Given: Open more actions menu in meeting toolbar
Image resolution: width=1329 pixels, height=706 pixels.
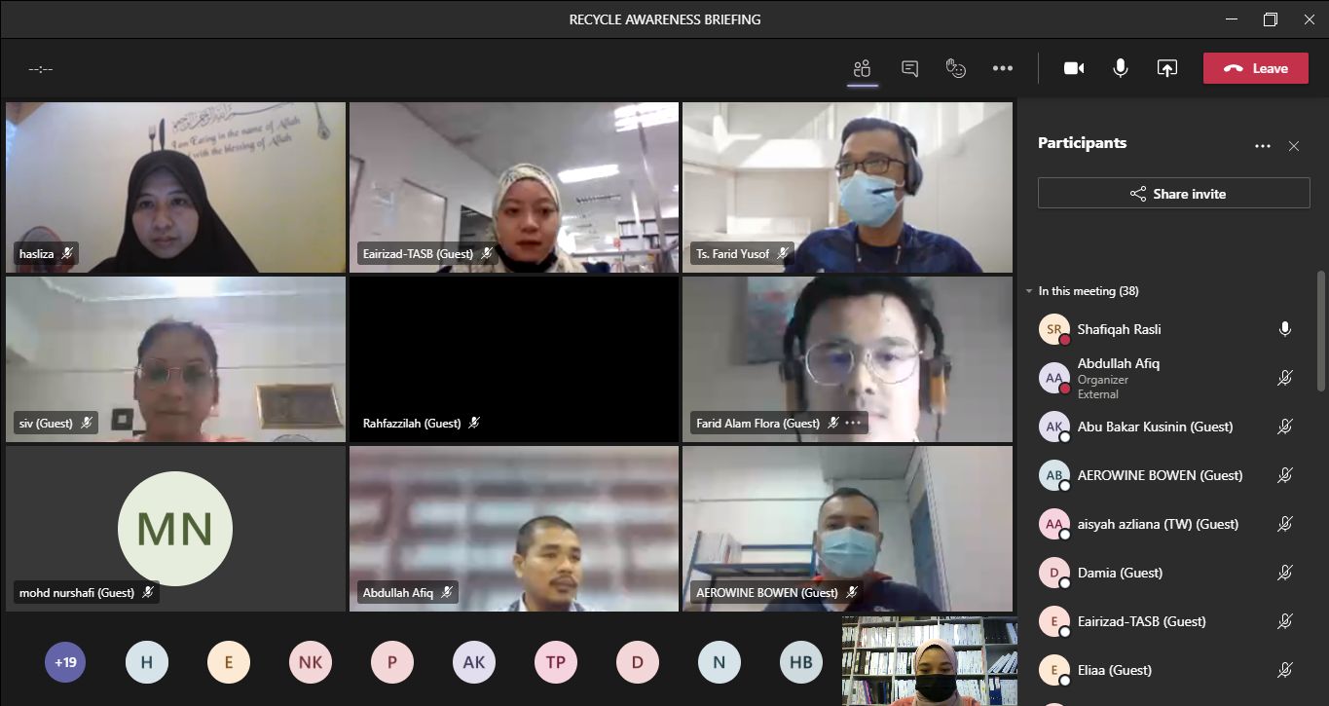Looking at the screenshot, I should tap(1003, 68).
